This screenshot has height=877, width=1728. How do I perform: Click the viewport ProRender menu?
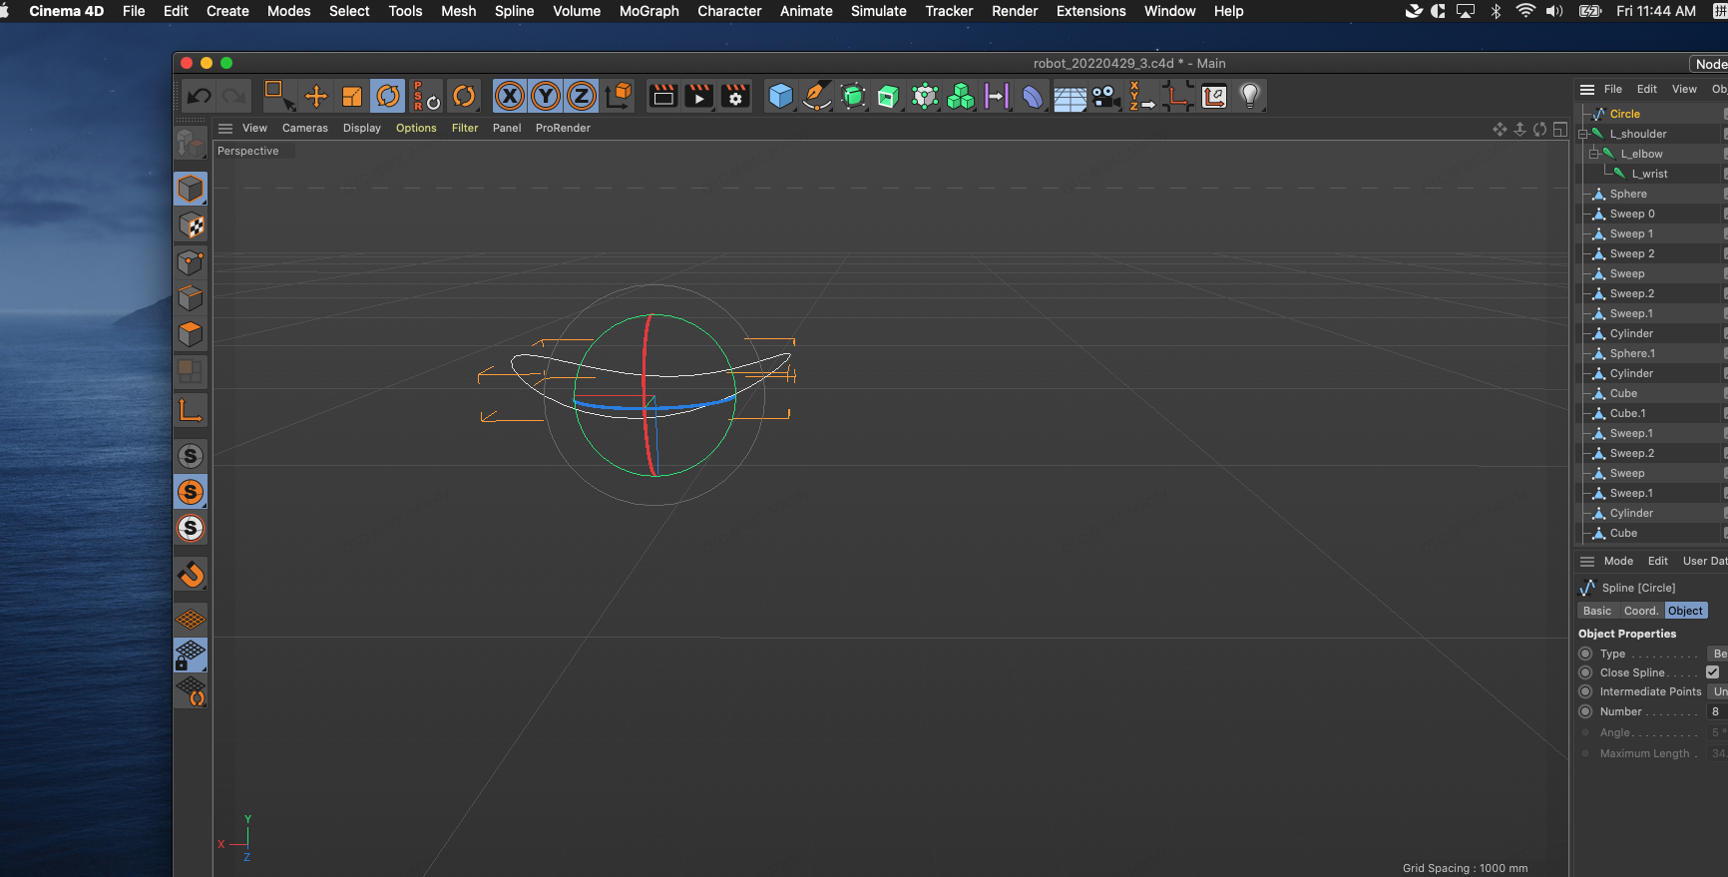coord(563,128)
